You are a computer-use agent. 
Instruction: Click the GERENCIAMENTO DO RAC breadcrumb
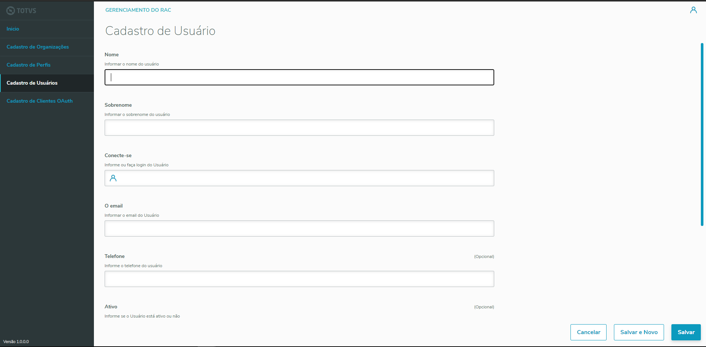point(138,10)
